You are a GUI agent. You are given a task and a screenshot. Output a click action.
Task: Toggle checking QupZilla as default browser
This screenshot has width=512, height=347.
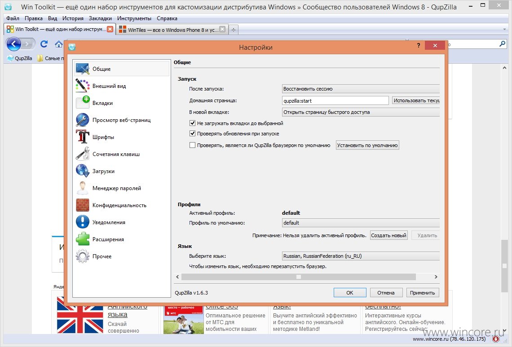pyautogui.click(x=192, y=145)
